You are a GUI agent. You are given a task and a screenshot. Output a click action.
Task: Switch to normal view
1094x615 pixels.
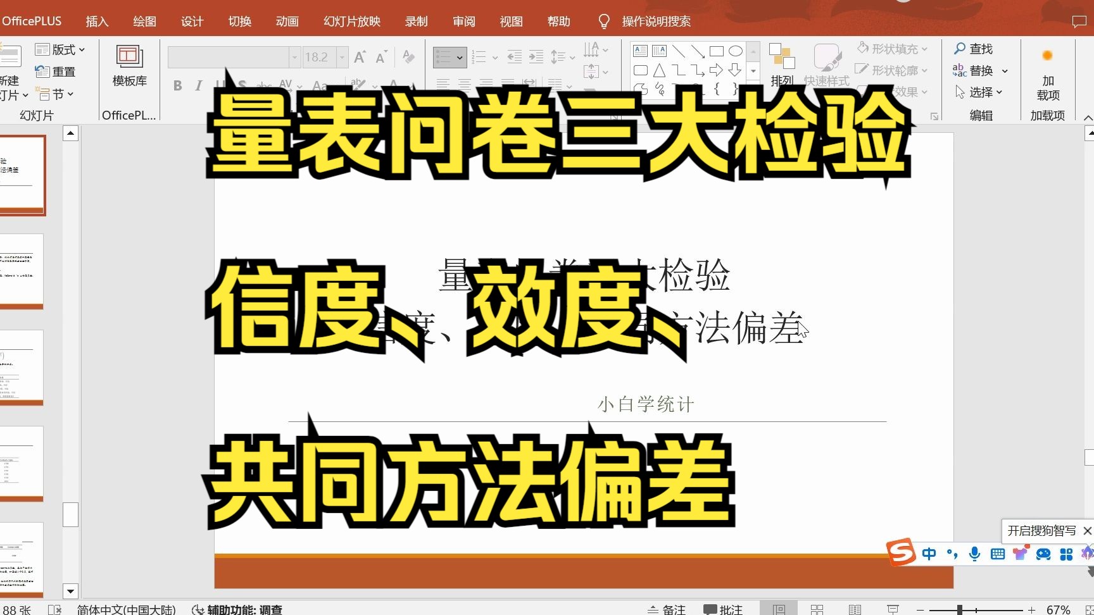tap(779, 609)
